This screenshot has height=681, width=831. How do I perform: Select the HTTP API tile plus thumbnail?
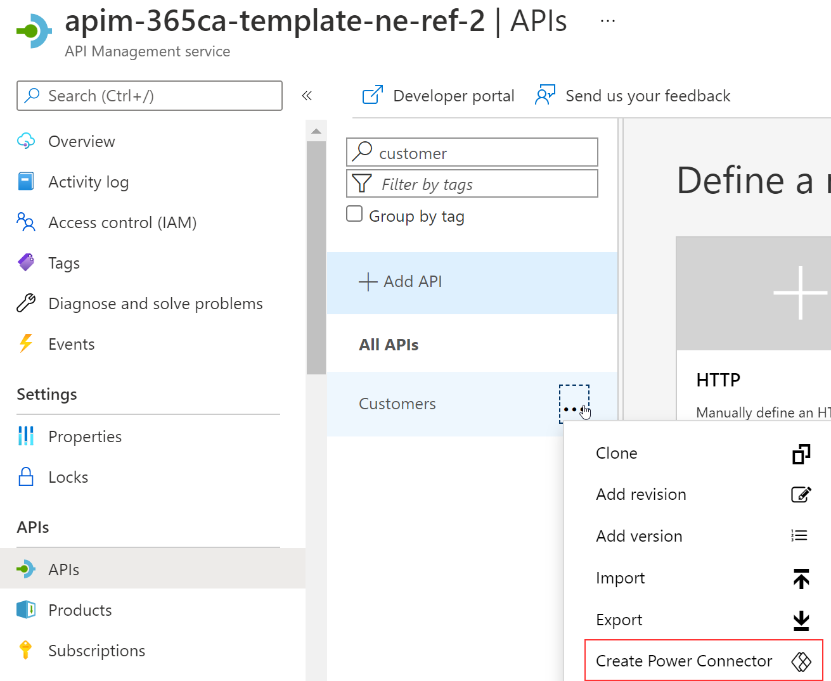pyautogui.click(x=754, y=293)
